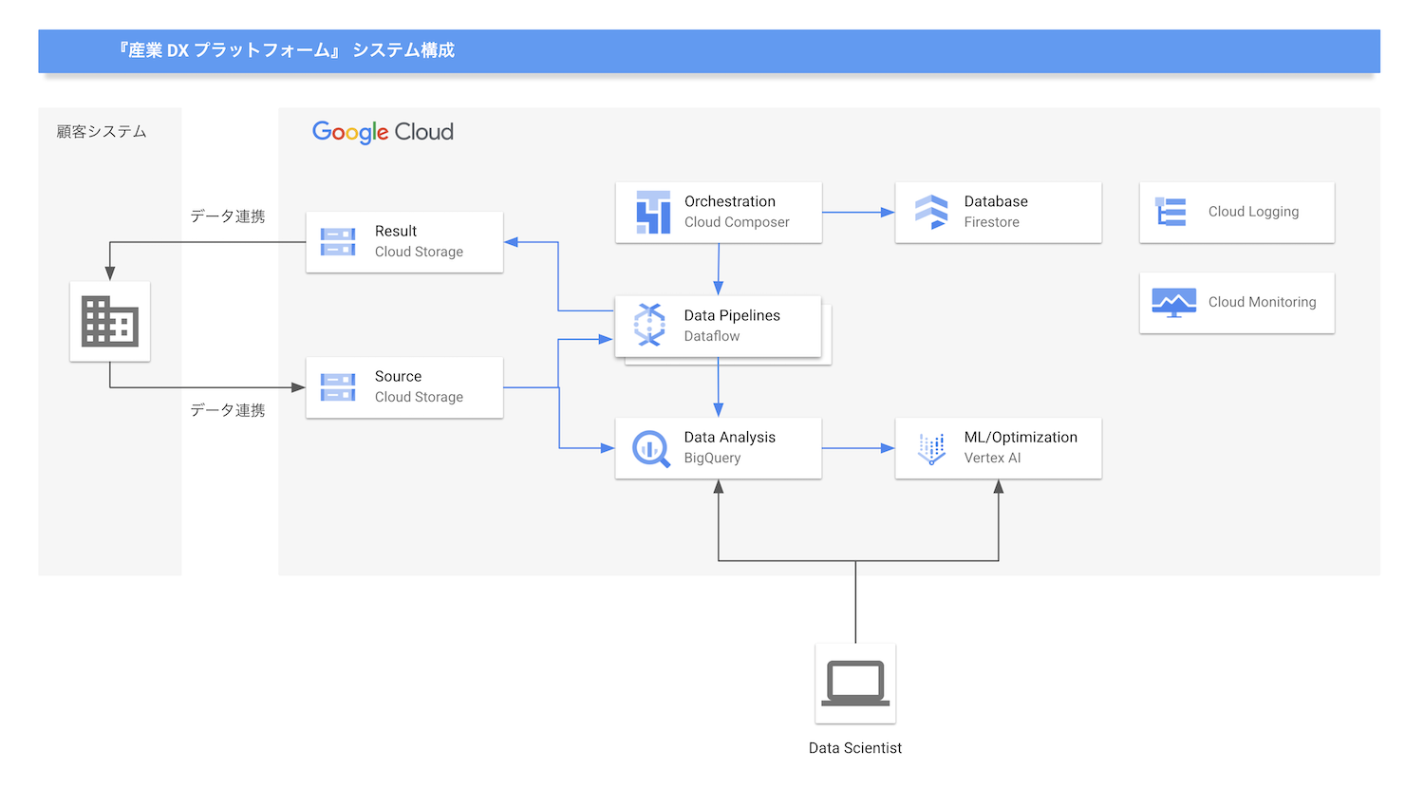Click the Dataflow subtitle text

click(712, 336)
